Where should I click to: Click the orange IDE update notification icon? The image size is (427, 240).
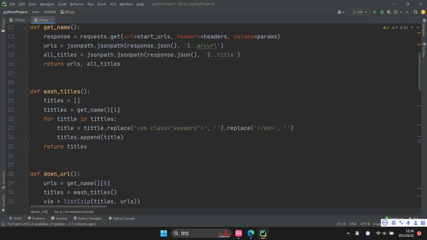(423, 12)
